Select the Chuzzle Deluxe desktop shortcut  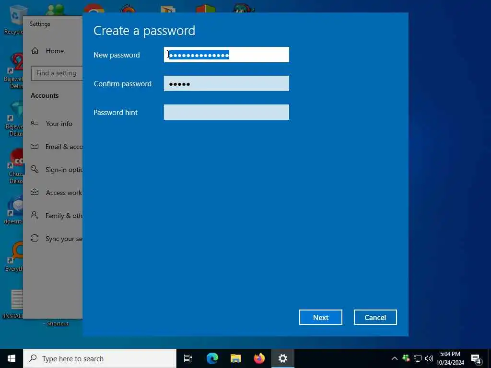[x=15, y=166]
